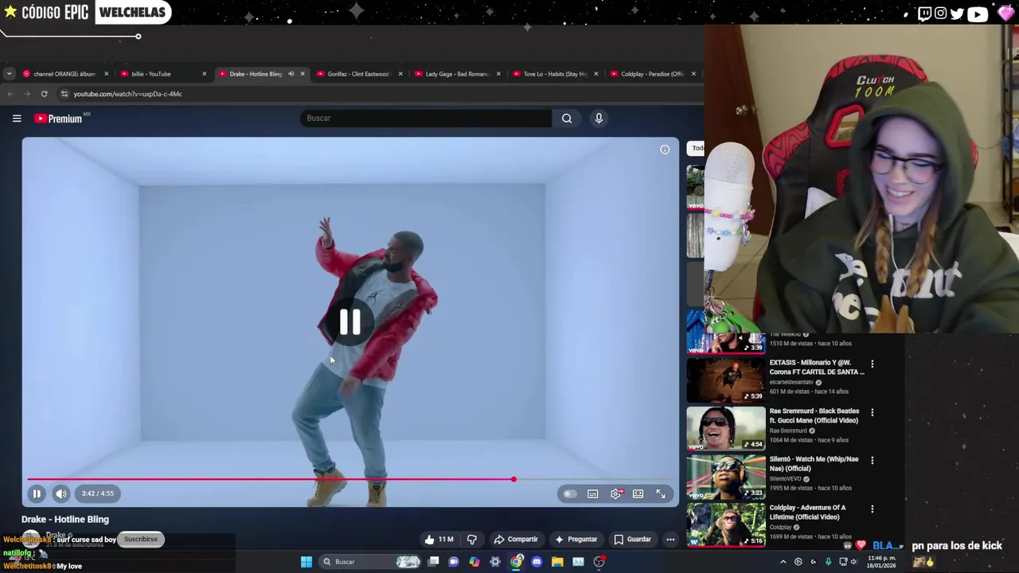Show hidden system tray icons chevron
The height and width of the screenshot is (573, 1019).
coord(783,562)
